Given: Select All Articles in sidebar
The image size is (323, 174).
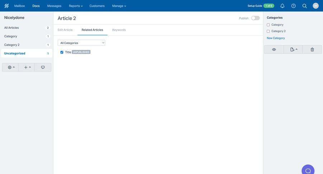Looking at the screenshot, I should point(27,28).
